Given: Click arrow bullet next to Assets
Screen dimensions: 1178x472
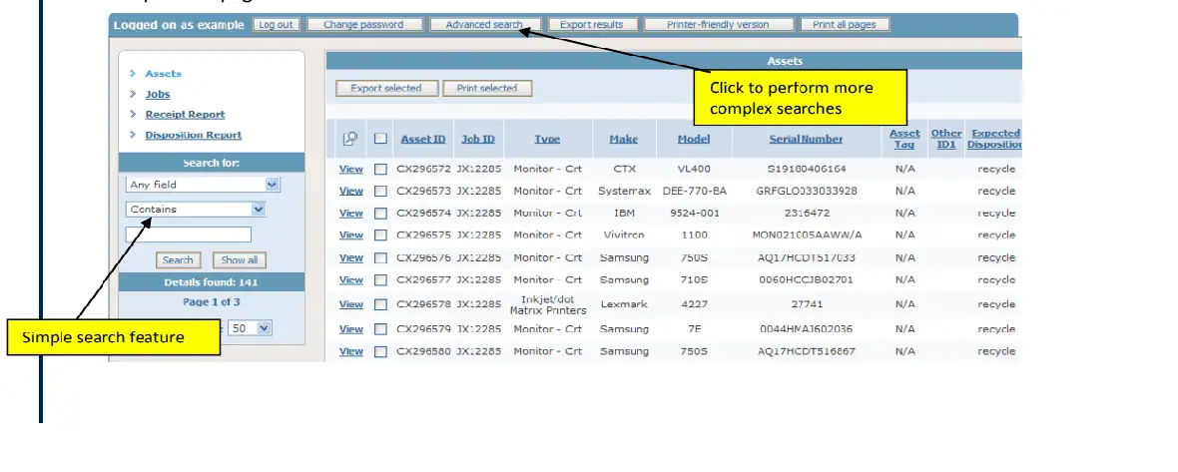Looking at the screenshot, I should [133, 74].
